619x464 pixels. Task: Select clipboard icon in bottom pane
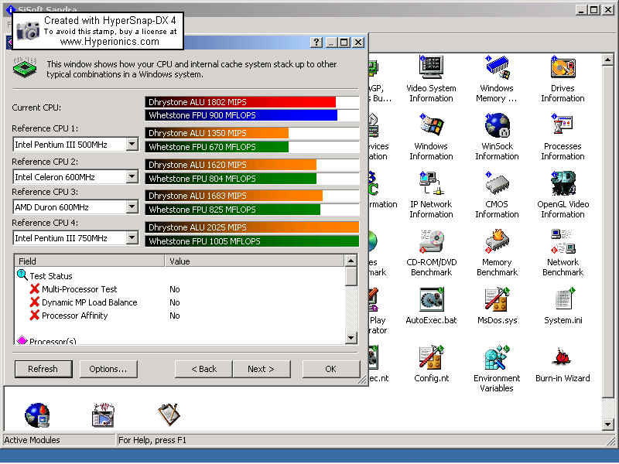[169, 415]
